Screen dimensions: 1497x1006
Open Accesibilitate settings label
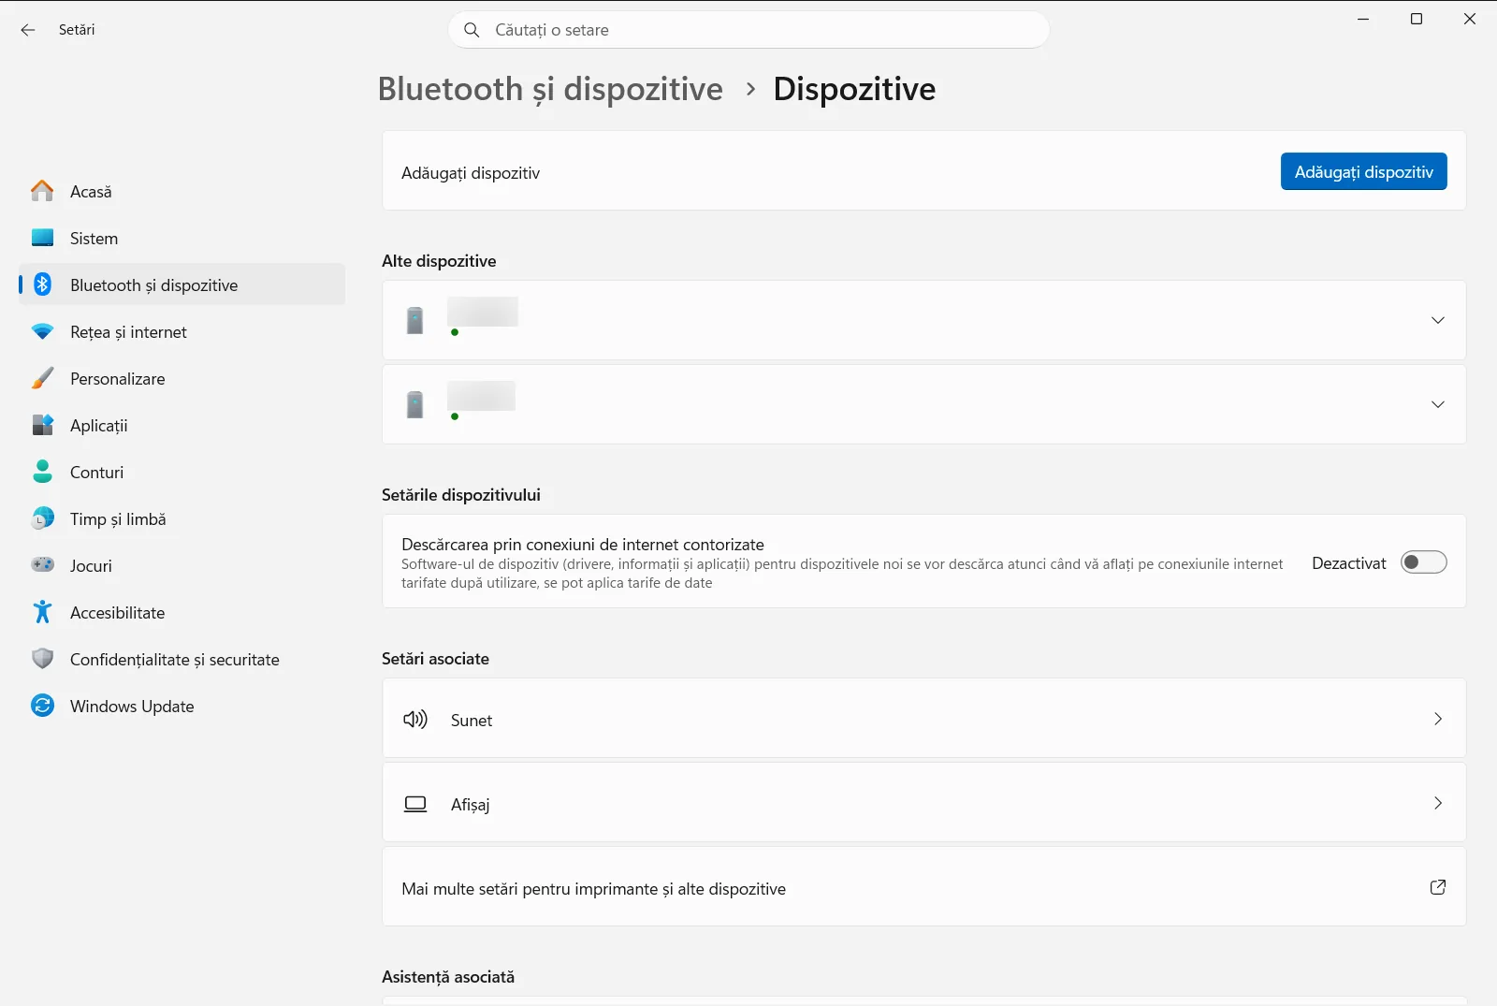click(x=117, y=613)
